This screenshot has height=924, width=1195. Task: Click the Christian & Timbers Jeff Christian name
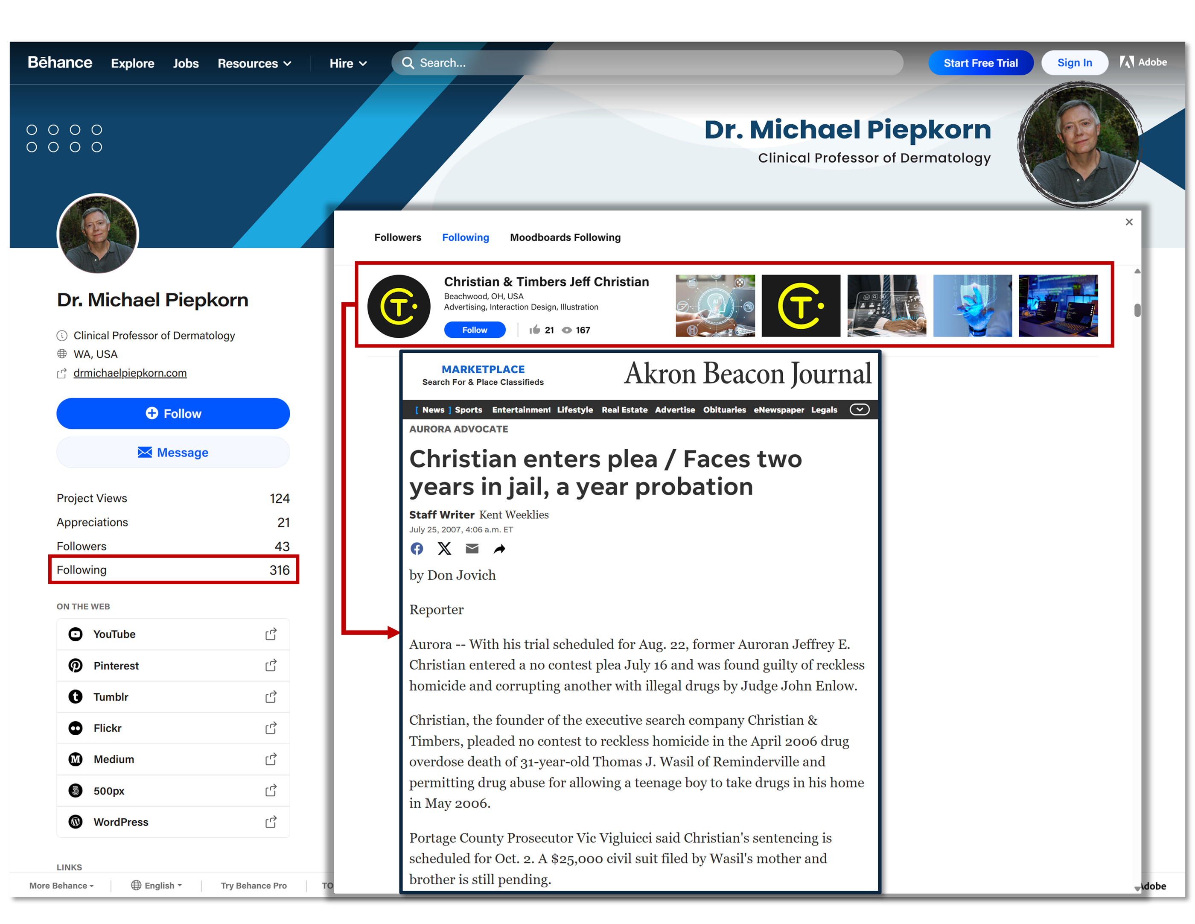coord(546,281)
